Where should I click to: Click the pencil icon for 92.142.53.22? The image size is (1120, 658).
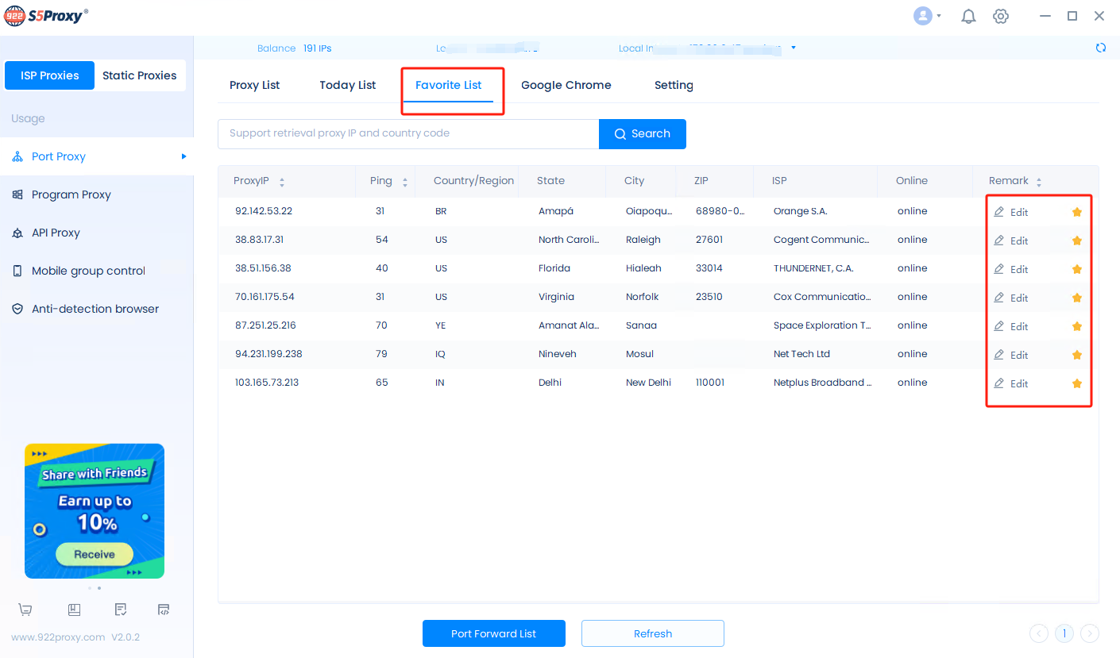coord(999,212)
